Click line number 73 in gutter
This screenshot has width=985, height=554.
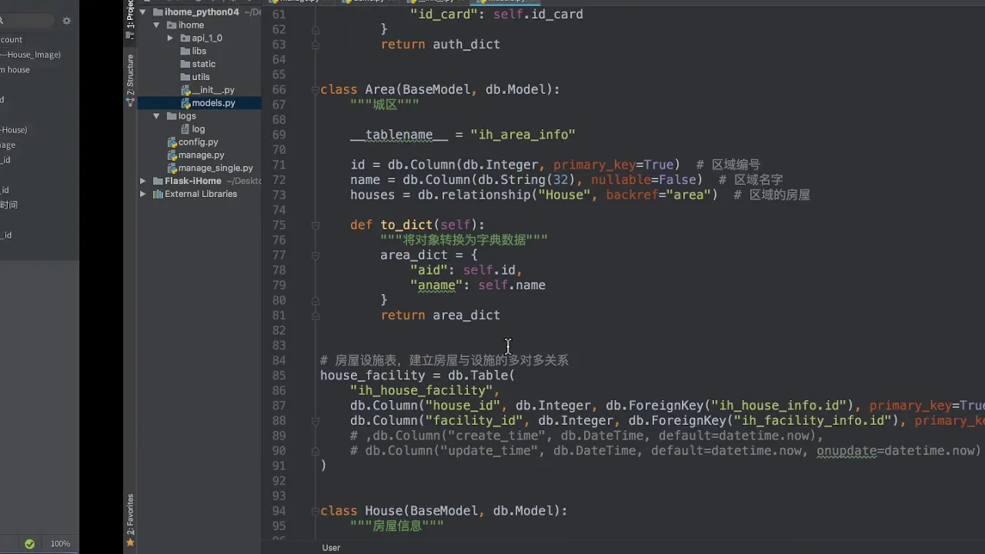click(279, 195)
